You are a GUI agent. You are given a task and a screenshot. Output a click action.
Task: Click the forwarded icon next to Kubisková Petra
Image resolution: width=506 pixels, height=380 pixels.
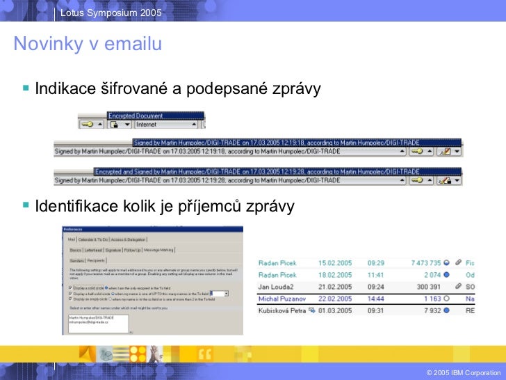[x=311, y=310]
